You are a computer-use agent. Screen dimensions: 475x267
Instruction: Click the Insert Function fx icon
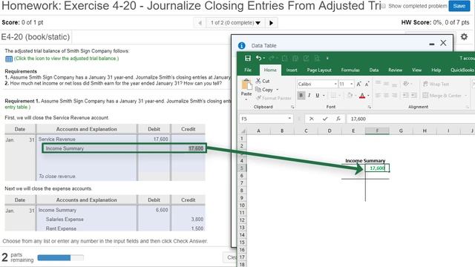[338, 119]
